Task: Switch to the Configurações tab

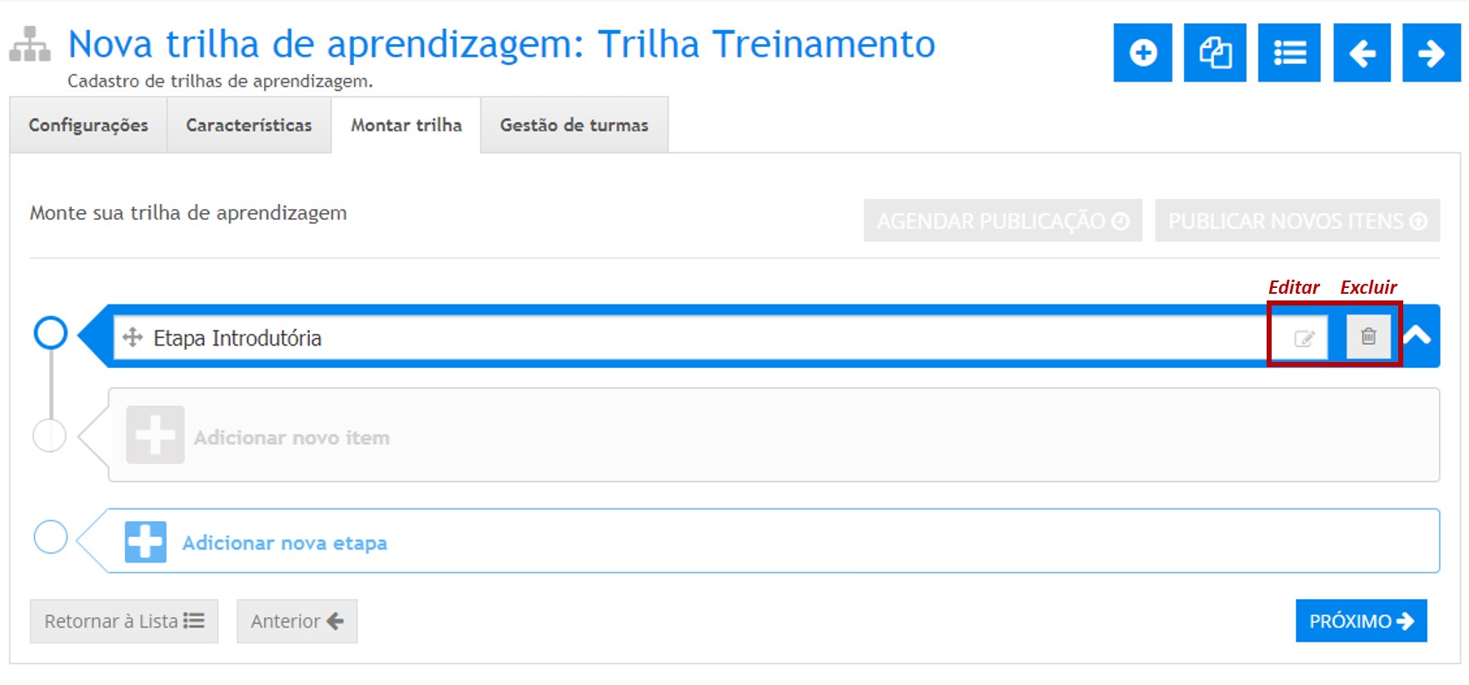Action: (x=88, y=125)
